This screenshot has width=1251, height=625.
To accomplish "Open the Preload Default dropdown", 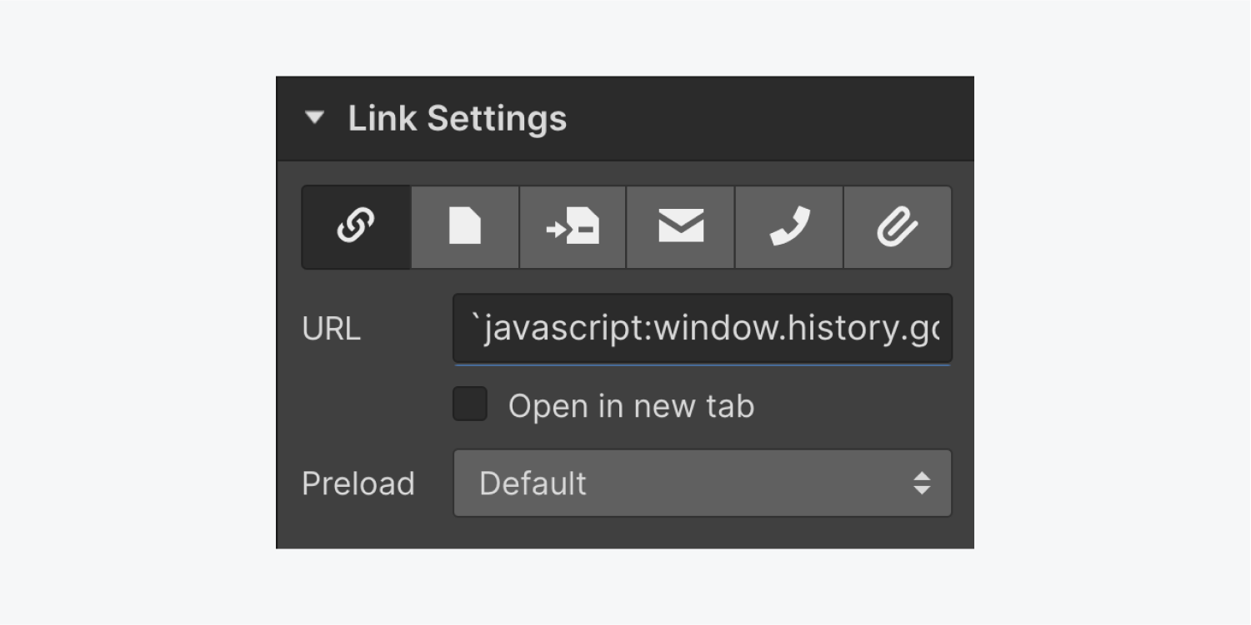I will [x=703, y=484].
